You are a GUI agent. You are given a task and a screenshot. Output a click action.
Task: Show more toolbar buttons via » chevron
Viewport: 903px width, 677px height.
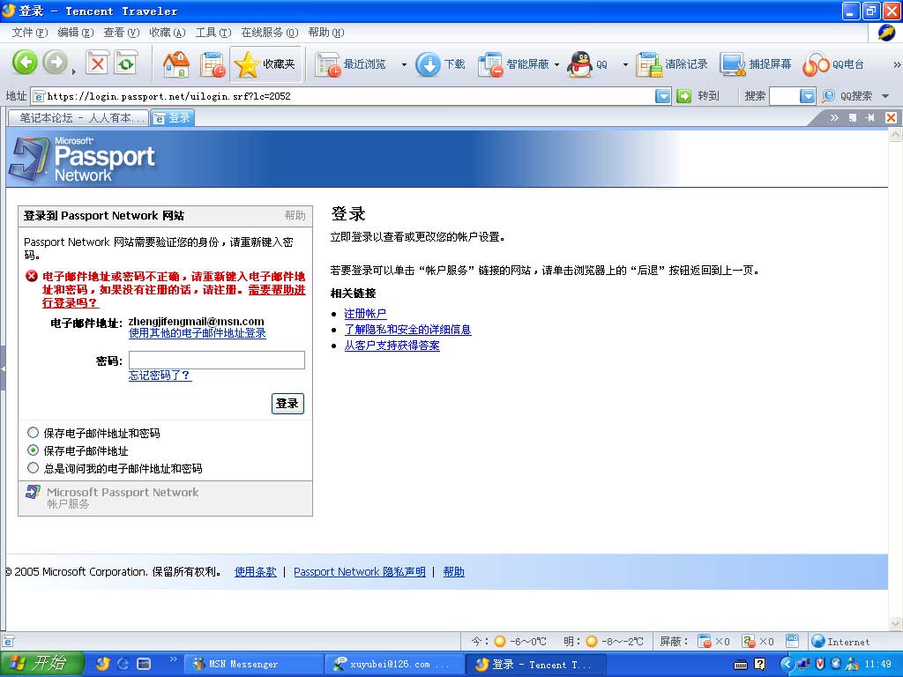coord(896,64)
